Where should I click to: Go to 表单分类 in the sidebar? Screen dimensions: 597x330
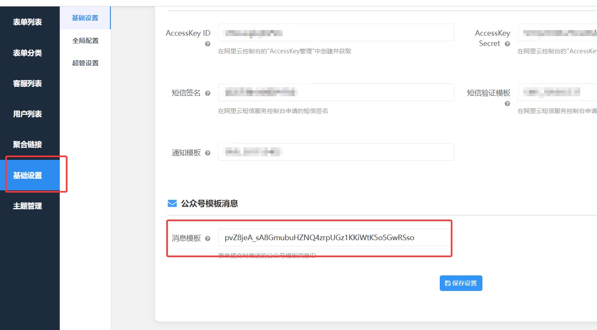point(27,53)
